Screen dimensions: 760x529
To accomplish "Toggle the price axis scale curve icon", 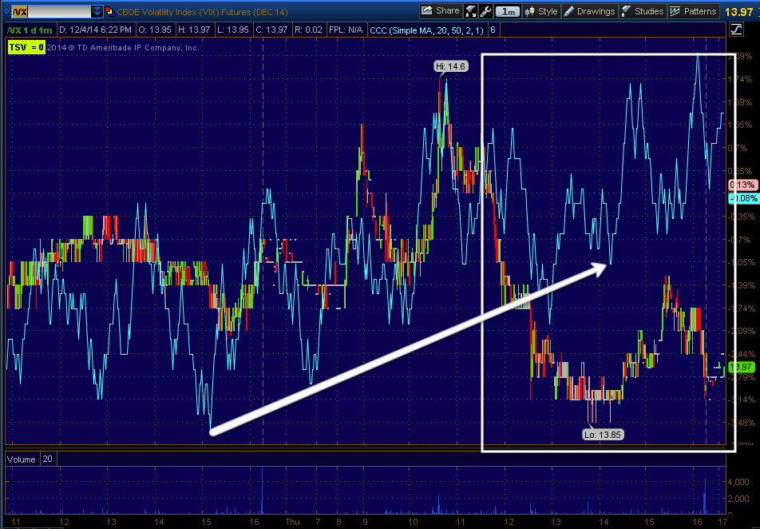I will [736, 30].
